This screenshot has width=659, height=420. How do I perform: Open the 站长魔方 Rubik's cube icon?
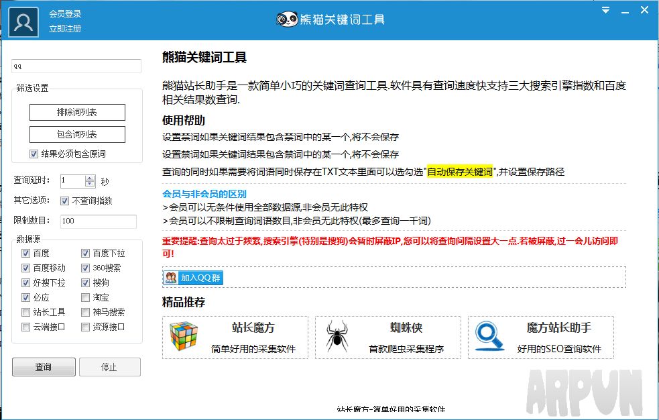pos(183,337)
